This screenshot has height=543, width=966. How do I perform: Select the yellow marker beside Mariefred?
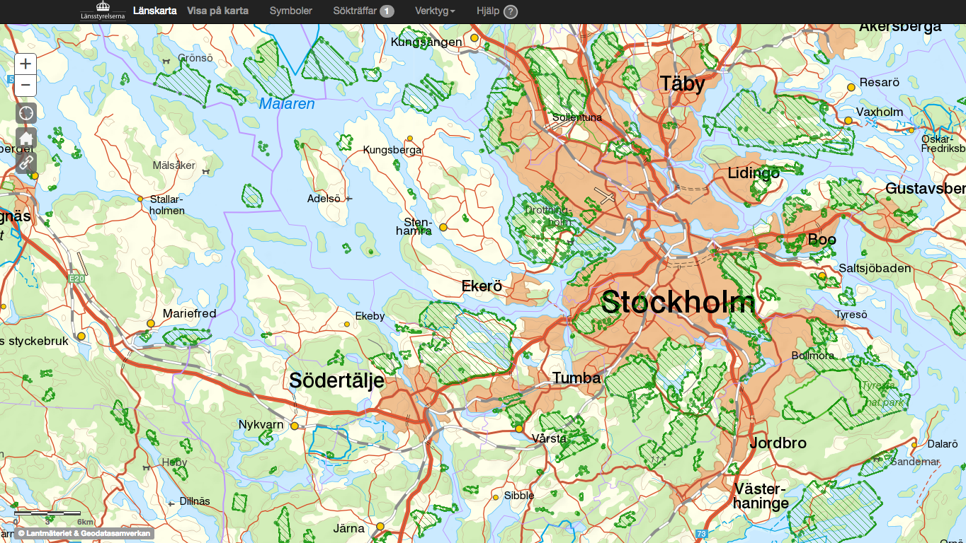point(150,323)
